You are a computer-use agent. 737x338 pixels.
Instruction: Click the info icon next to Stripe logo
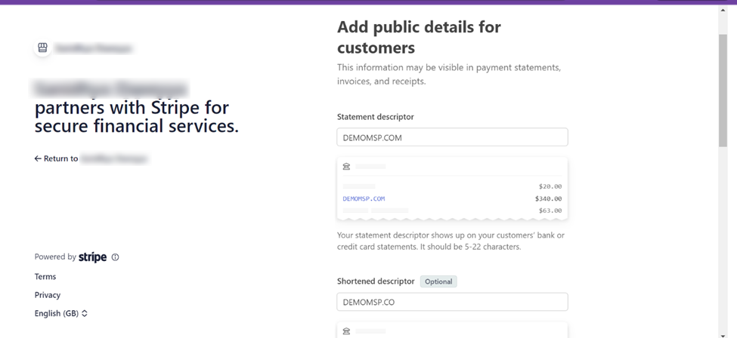coord(115,257)
